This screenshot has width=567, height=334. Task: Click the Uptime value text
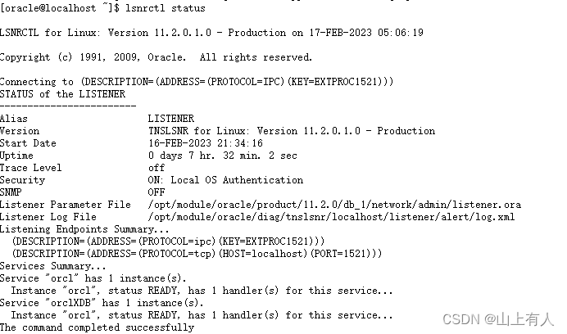pos(222,156)
